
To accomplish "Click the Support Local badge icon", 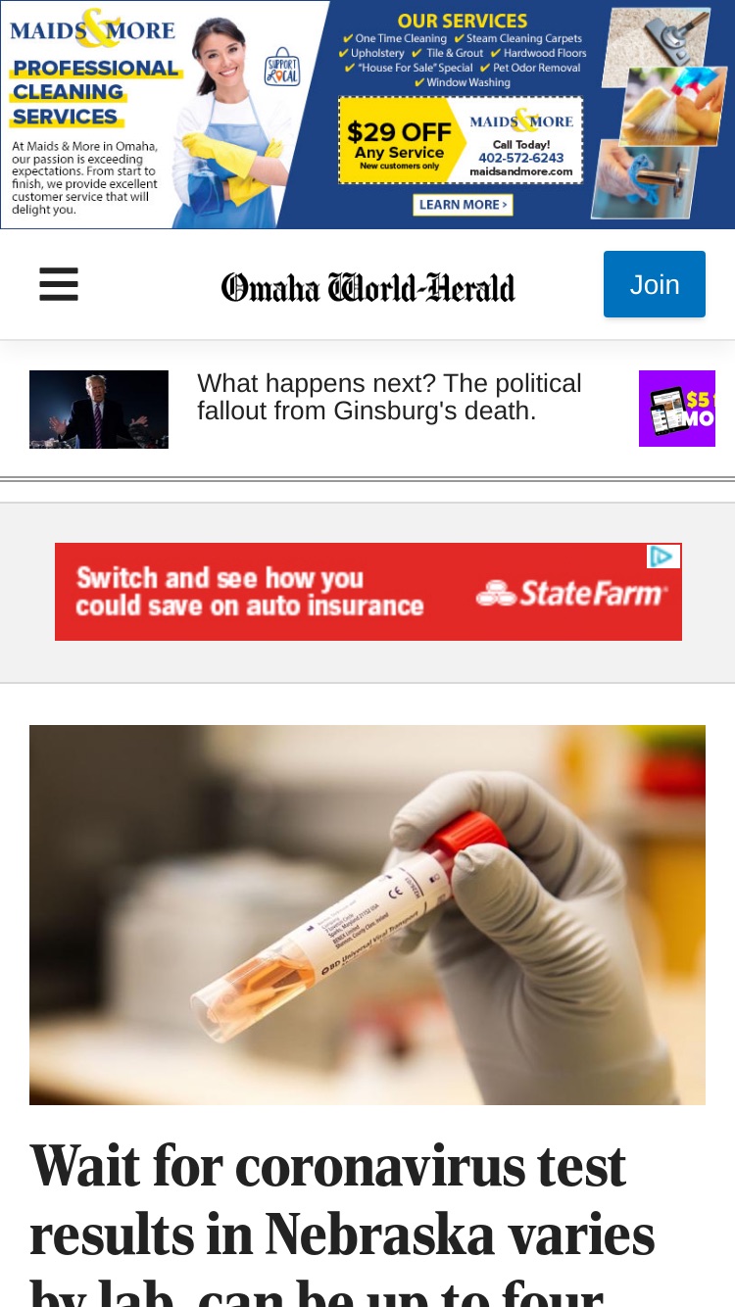I will click(281, 69).
